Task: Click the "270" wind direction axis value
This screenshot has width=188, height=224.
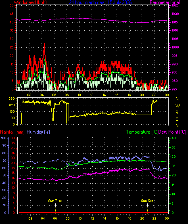Action: click(x=12, y=105)
